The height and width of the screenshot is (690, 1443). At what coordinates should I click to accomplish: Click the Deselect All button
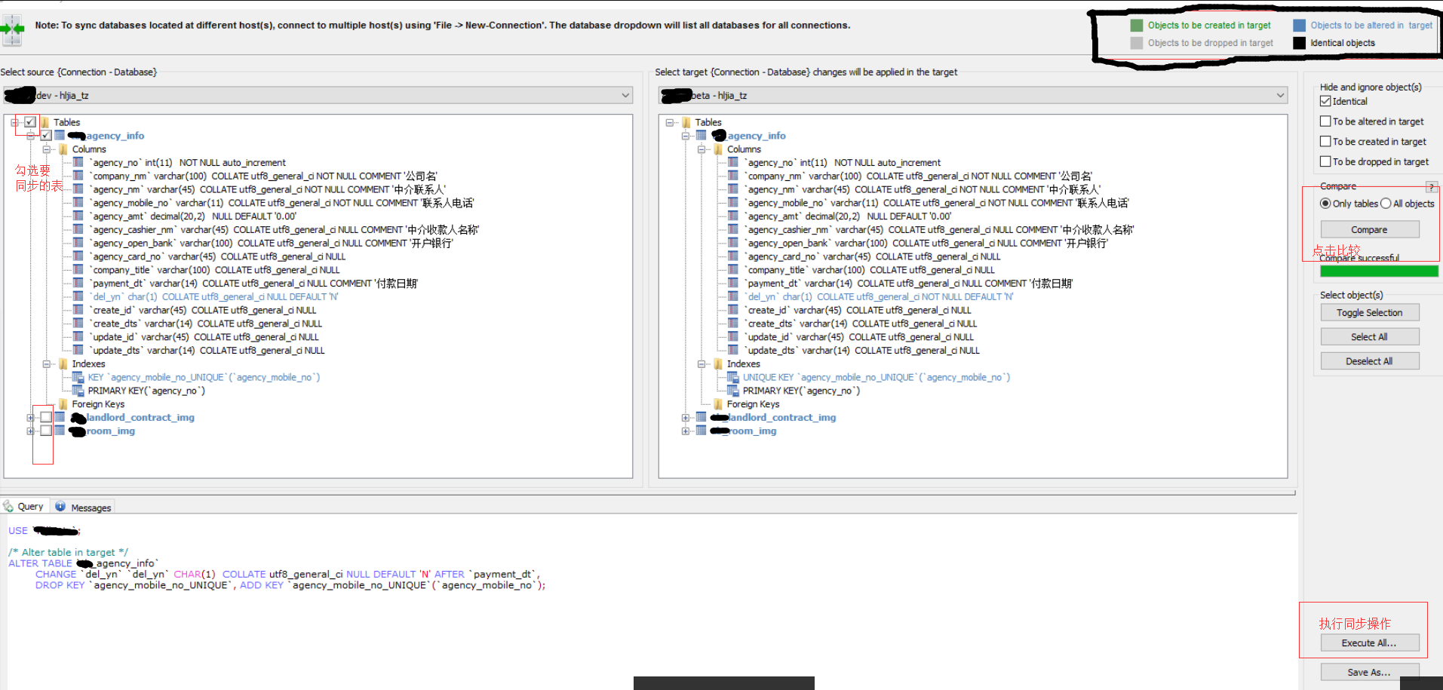point(1369,360)
